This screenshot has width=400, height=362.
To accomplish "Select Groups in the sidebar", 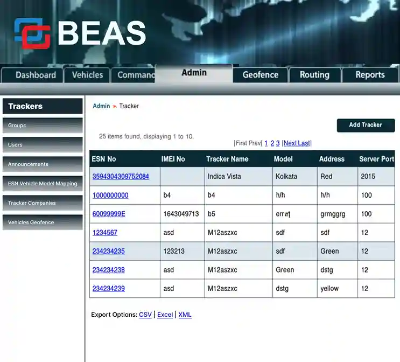I will 43,126.
